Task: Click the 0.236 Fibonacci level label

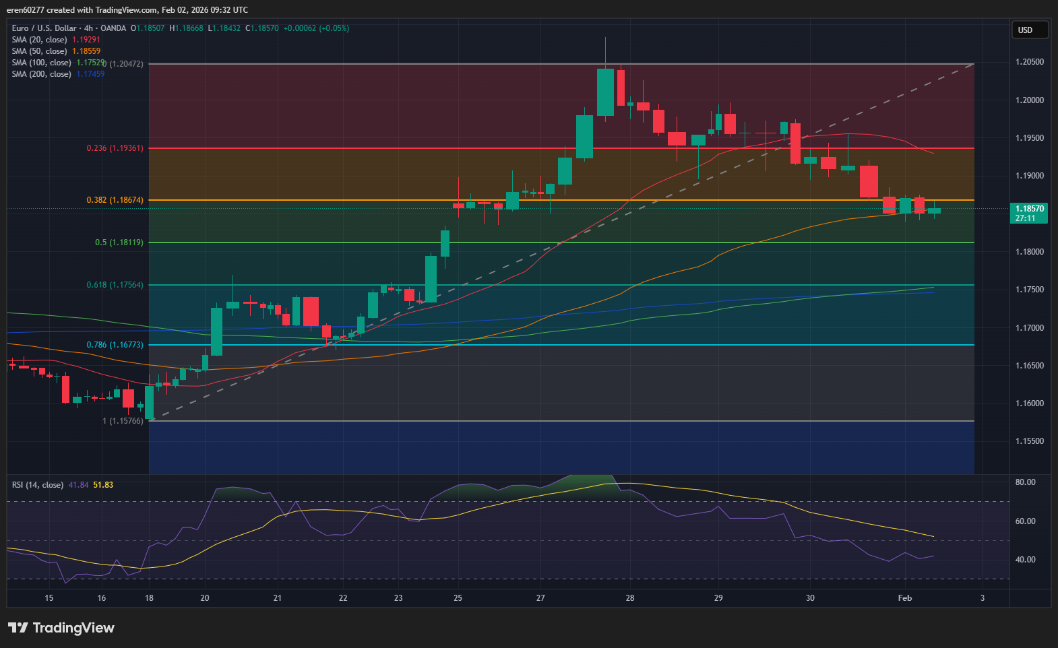Action: [115, 148]
